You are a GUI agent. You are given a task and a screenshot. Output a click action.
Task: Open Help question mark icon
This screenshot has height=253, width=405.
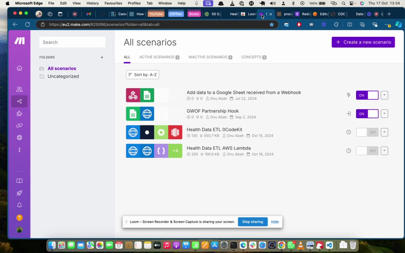19,218
